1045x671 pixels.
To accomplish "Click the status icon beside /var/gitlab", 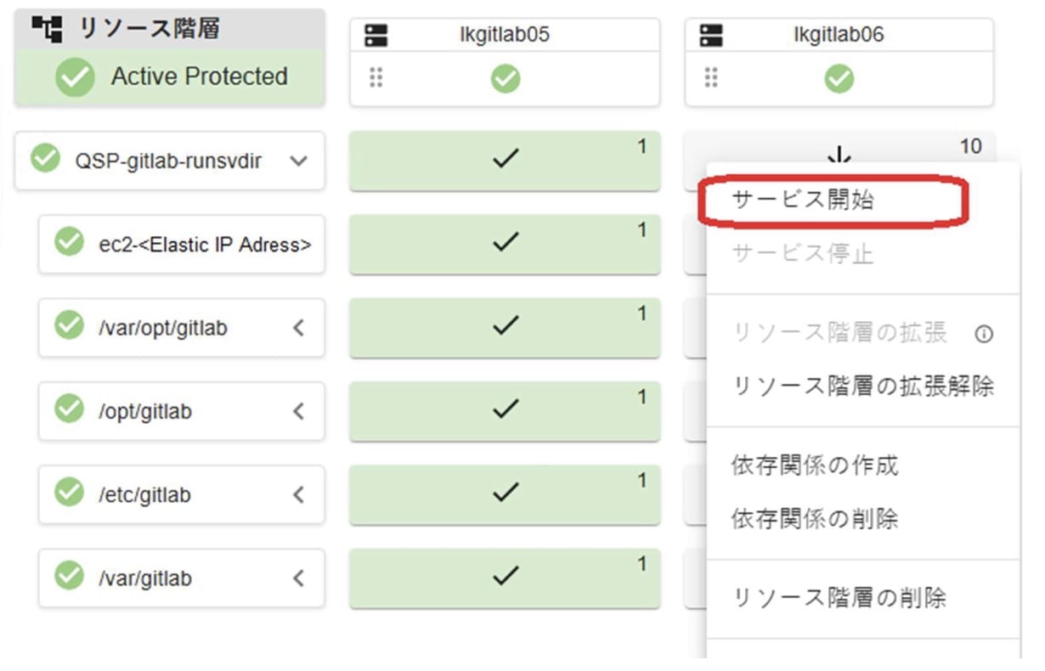I will [69, 578].
